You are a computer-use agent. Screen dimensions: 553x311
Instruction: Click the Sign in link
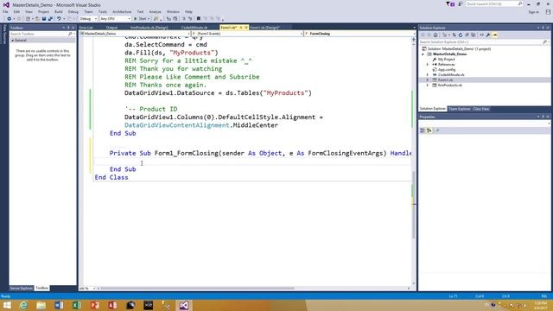pyautogui.click(x=534, y=12)
